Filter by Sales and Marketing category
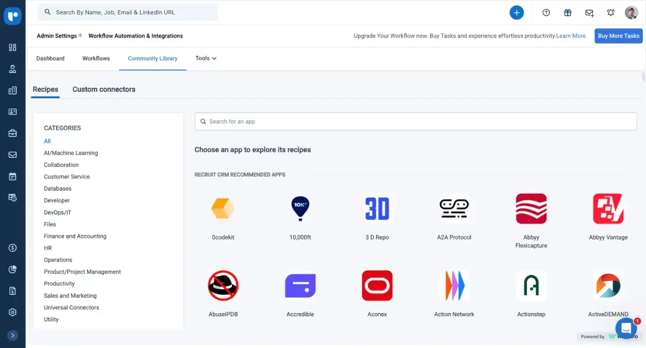Viewport: 646px width, 348px height. coord(71,295)
